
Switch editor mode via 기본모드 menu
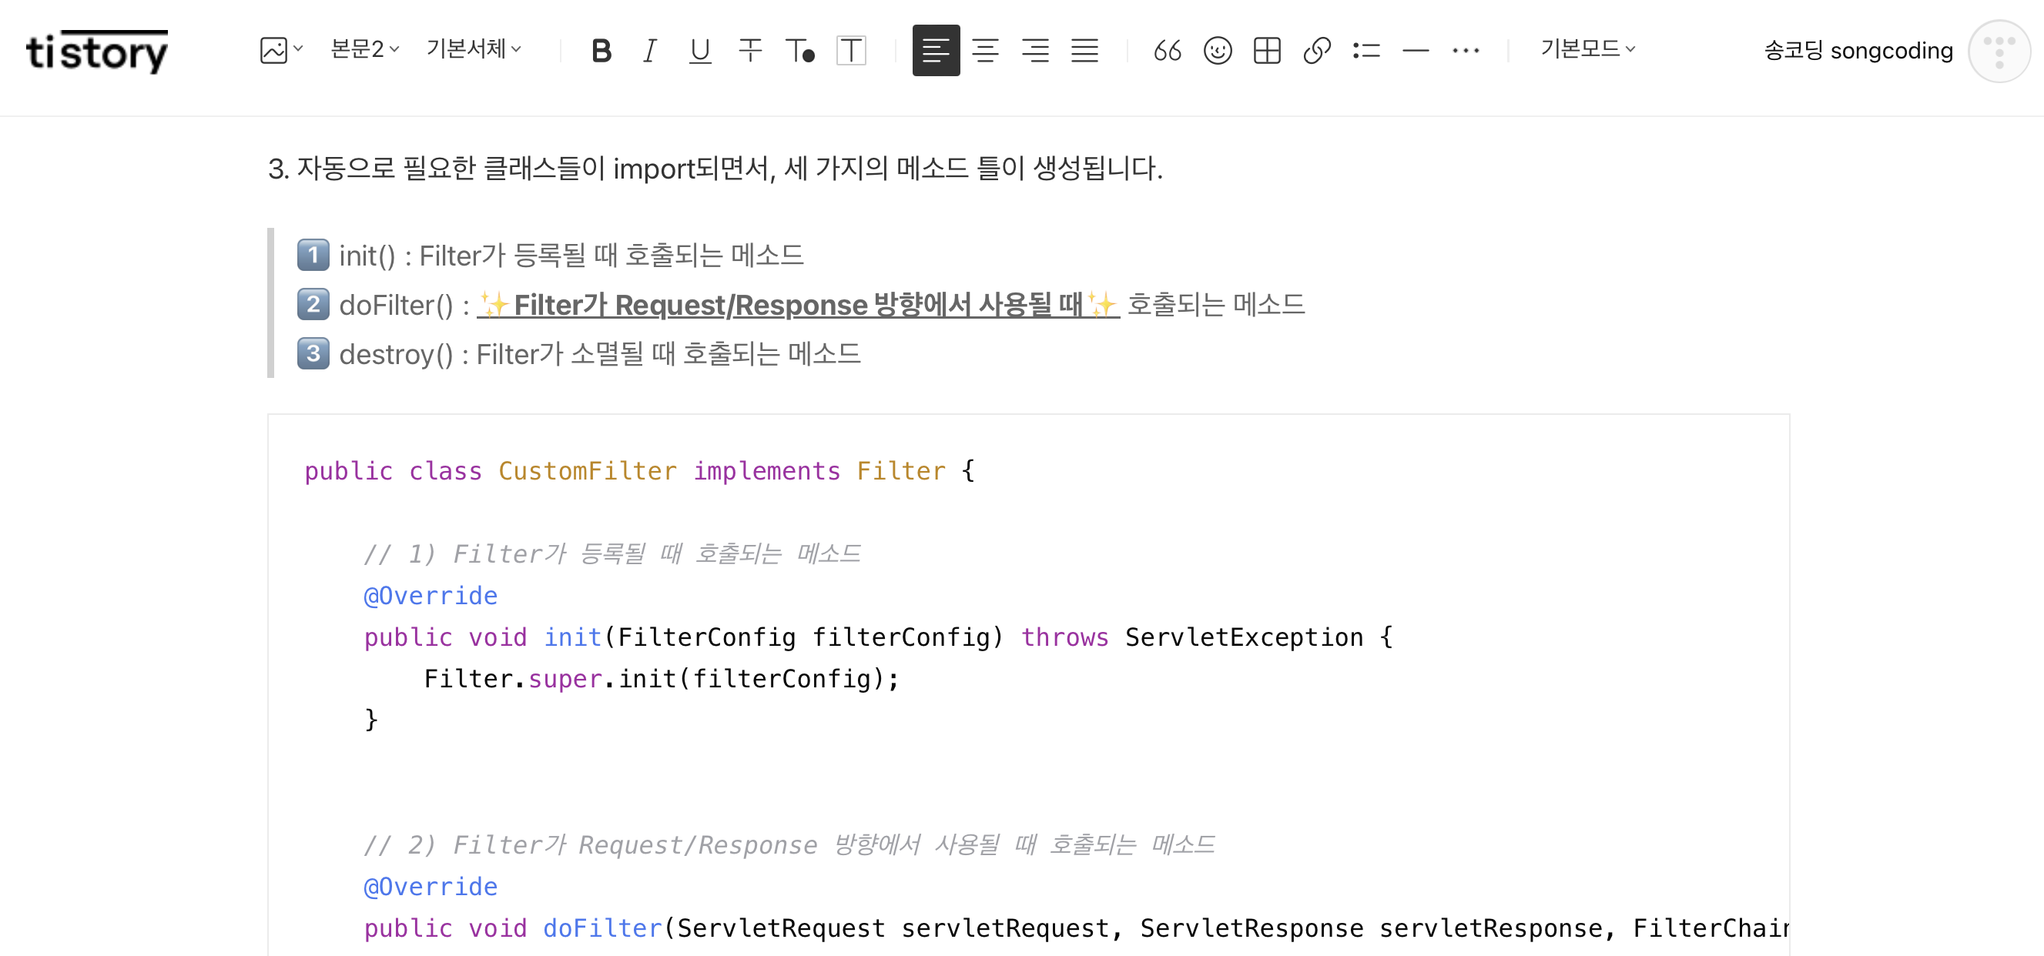(1588, 49)
